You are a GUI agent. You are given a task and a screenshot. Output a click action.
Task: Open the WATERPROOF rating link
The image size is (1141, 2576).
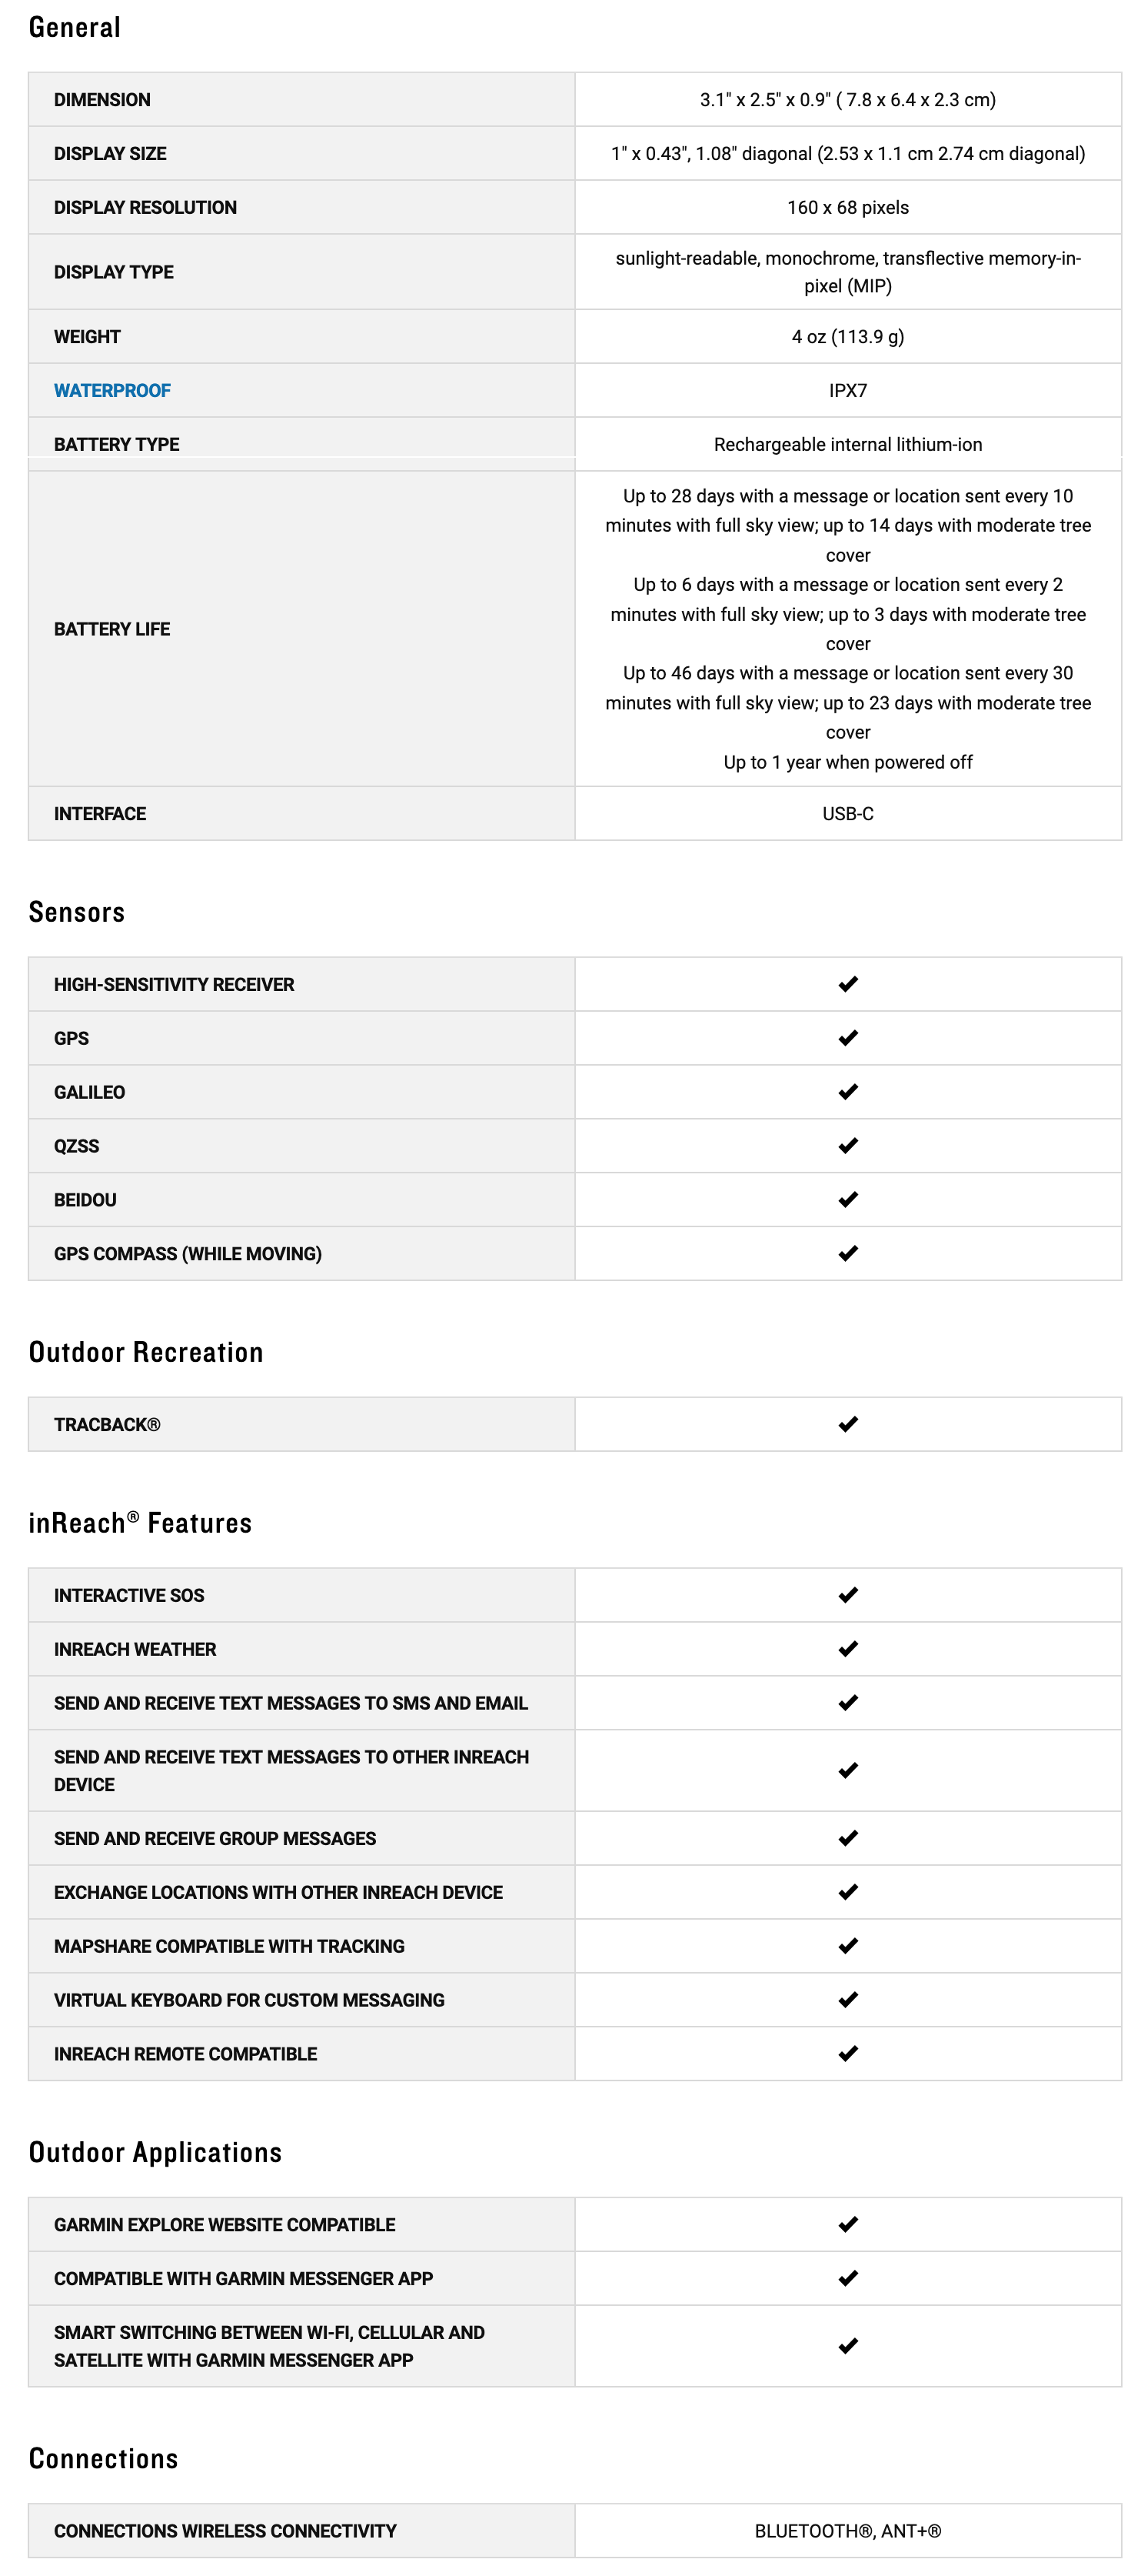(x=112, y=390)
